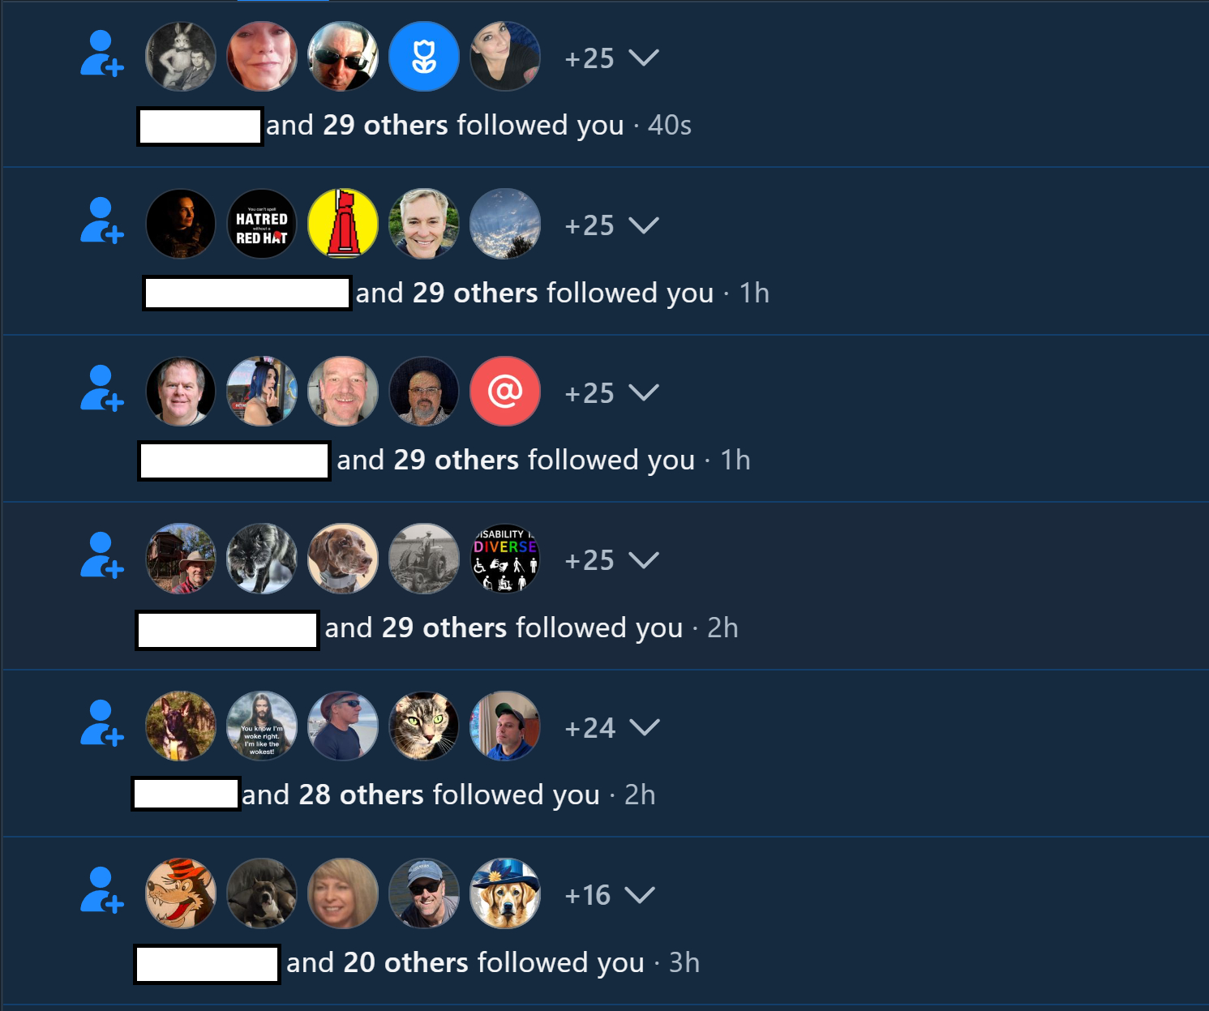Viewport: 1209px width, 1011px height.
Task: Click follow icon beside the 40s notification
Action: [102, 54]
